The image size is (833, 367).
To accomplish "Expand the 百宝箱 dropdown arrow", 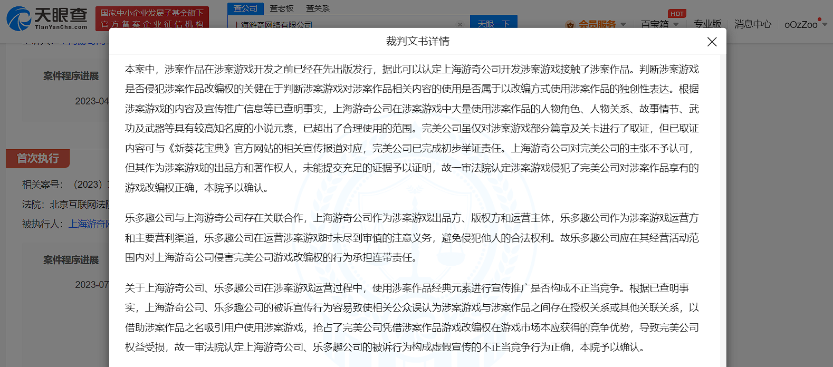I will coord(676,25).
